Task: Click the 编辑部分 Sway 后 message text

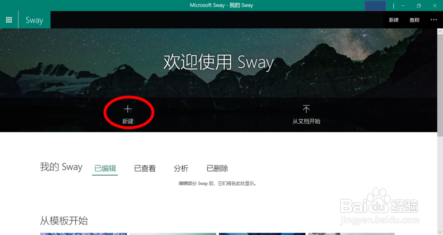Action: tap(218, 183)
